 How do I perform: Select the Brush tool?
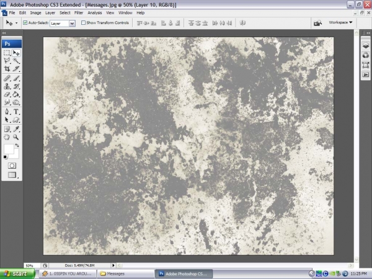pos(16,78)
